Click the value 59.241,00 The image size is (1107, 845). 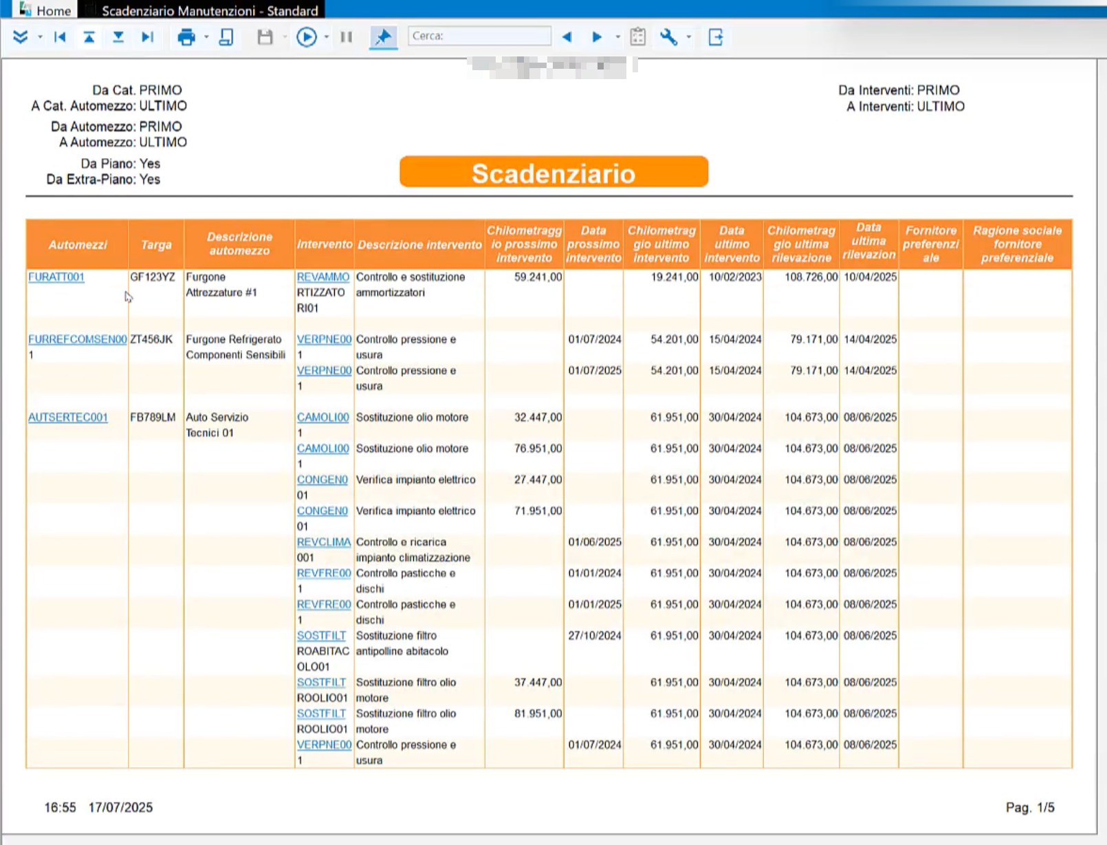538,277
